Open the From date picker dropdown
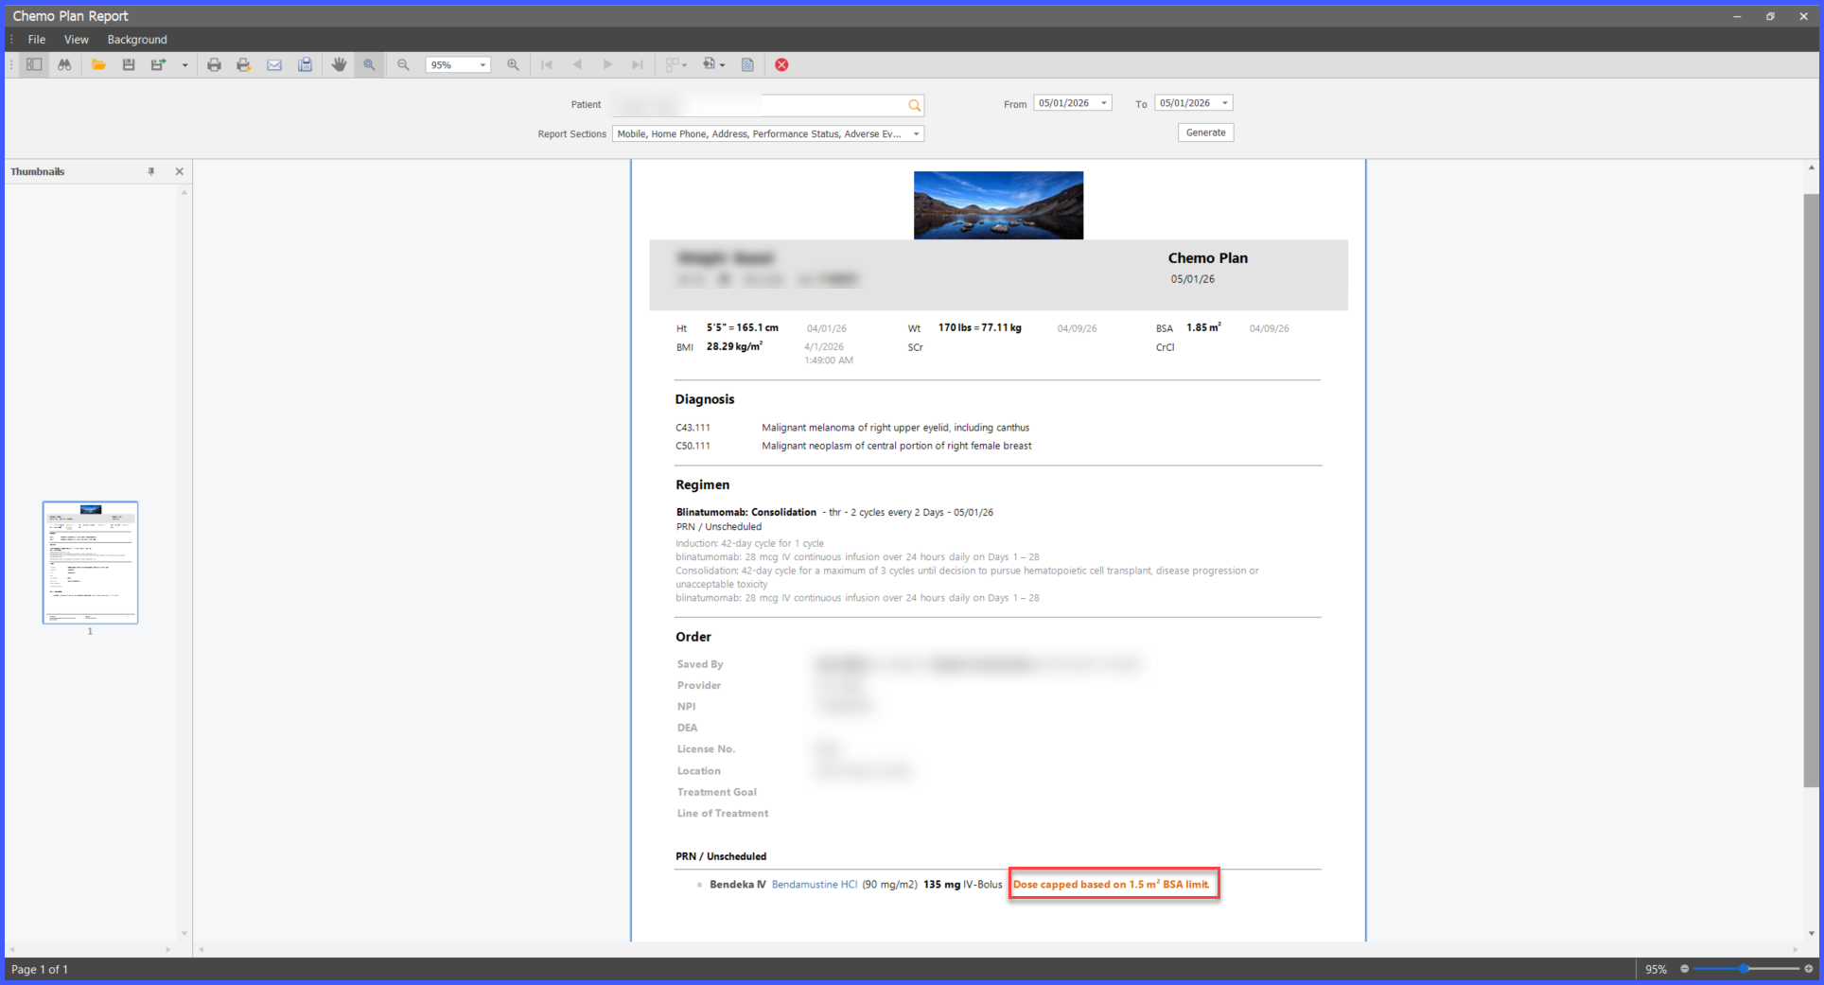This screenshot has width=1824, height=985. pyautogui.click(x=1103, y=103)
